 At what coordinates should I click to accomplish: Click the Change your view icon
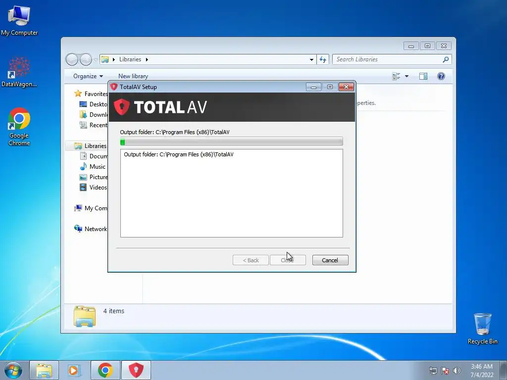[x=396, y=76]
